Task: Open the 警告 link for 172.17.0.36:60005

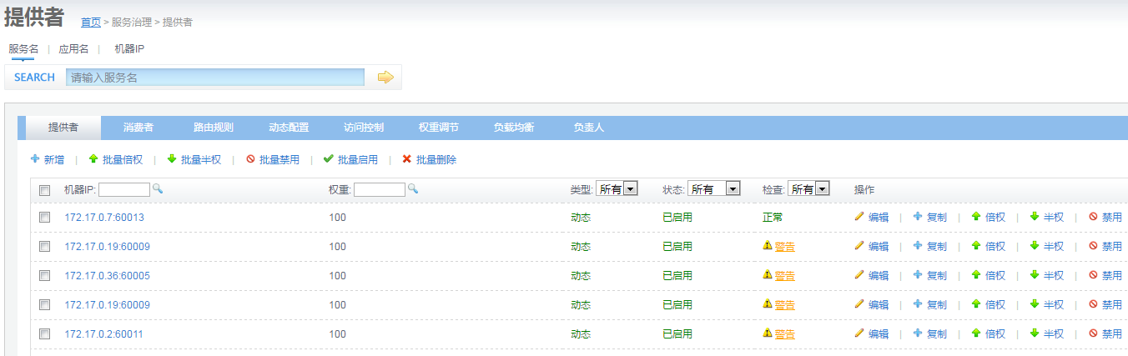Action: (784, 276)
